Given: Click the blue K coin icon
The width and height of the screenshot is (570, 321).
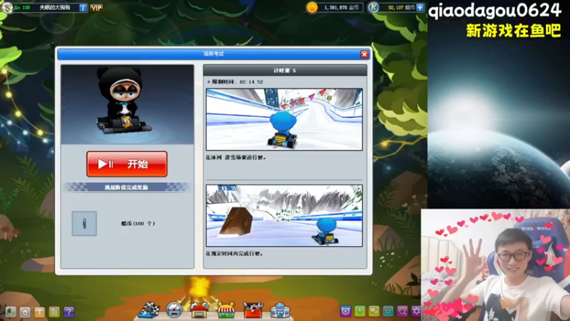Looking at the screenshot, I should point(373,7).
